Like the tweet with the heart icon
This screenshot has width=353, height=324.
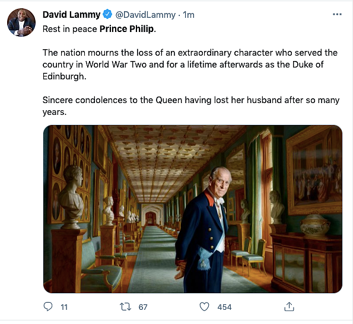point(204,306)
